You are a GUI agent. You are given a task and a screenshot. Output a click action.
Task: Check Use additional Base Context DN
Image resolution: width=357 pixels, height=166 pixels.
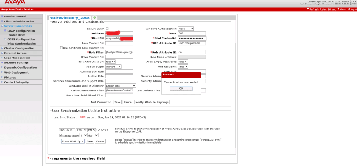(62, 48)
